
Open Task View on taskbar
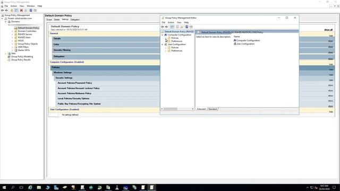21,187
